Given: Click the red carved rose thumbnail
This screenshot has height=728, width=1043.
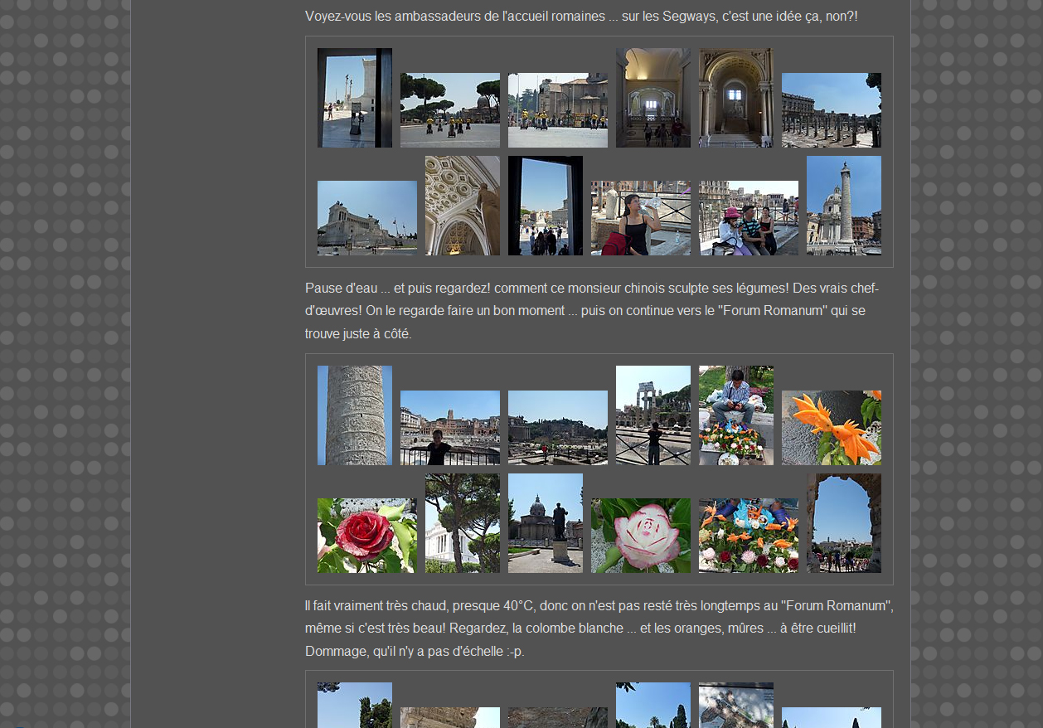Looking at the screenshot, I should point(366,536).
